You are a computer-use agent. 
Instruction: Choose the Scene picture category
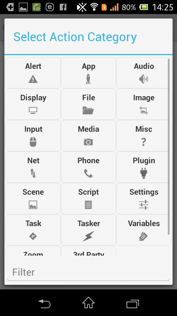[33, 198]
